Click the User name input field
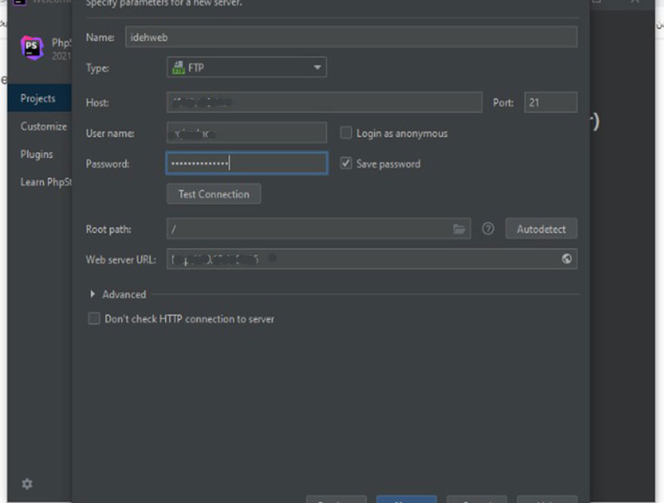Screen dimensions: 664x503 (246, 133)
